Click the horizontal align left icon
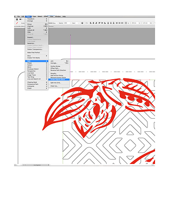 (91, 23)
